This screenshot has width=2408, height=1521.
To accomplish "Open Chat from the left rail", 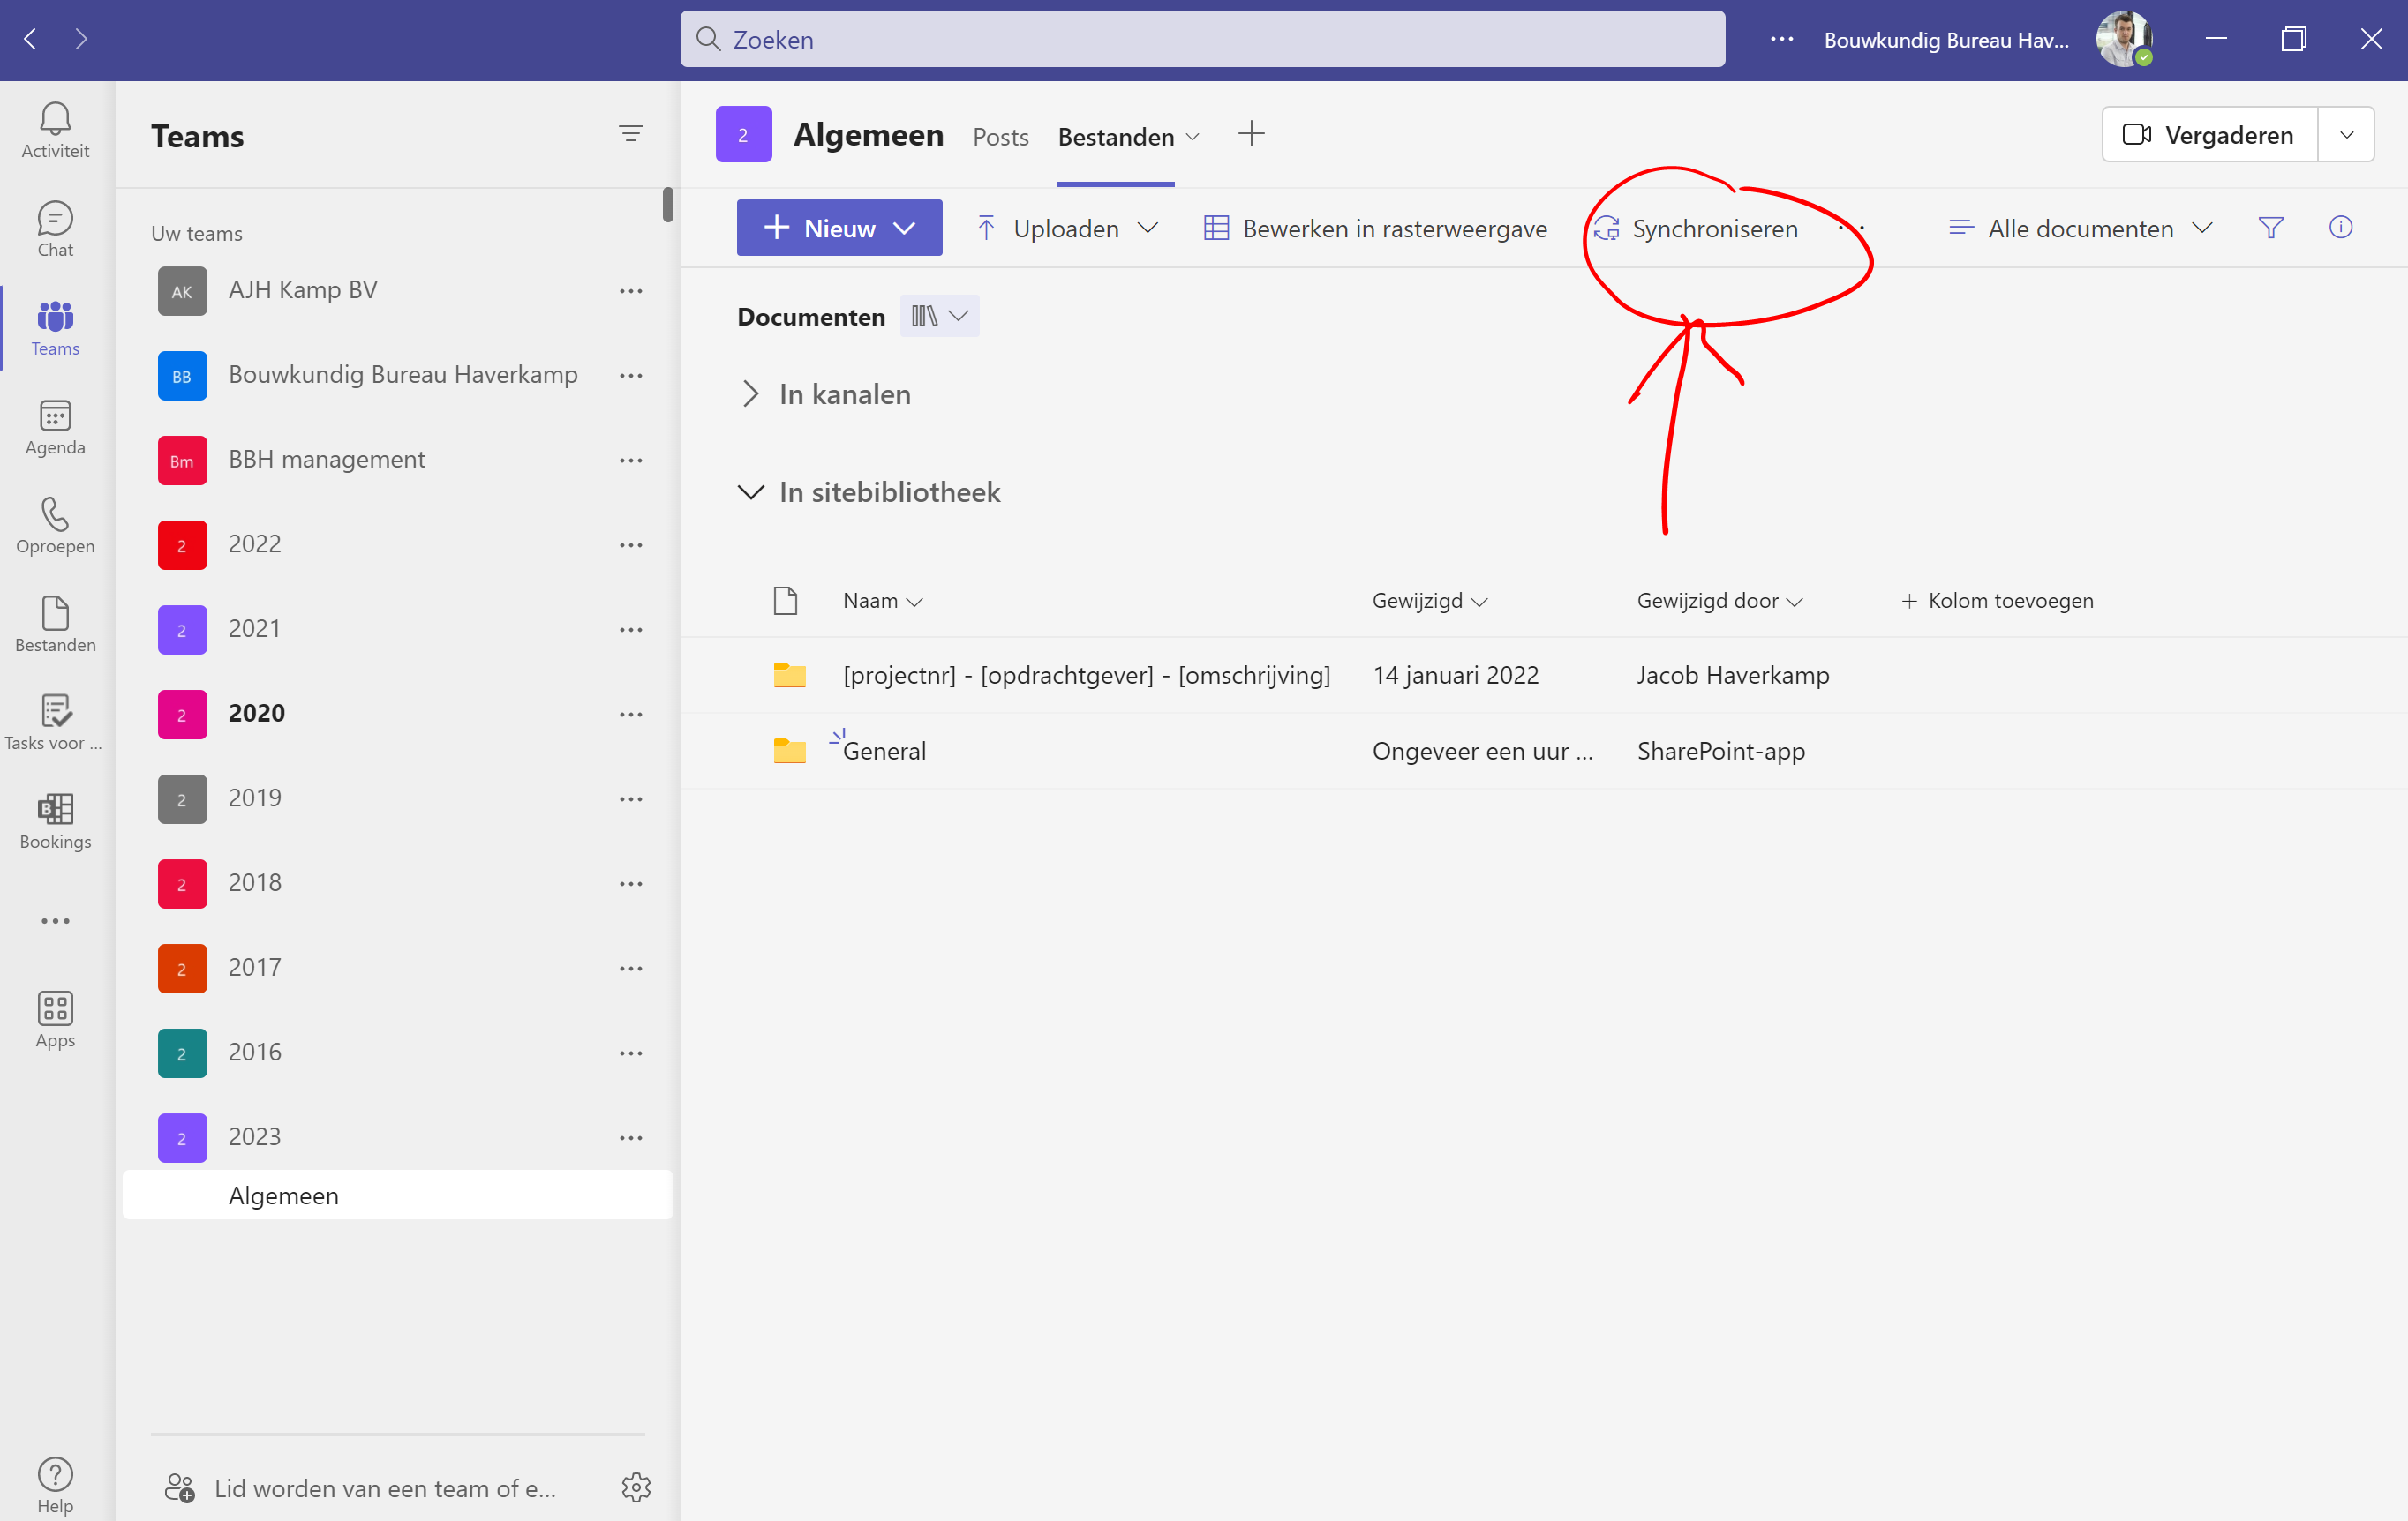I will pos(55,230).
